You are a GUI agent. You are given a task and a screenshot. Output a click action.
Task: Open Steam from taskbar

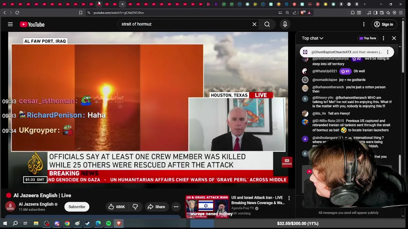click(x=88, y=224)
